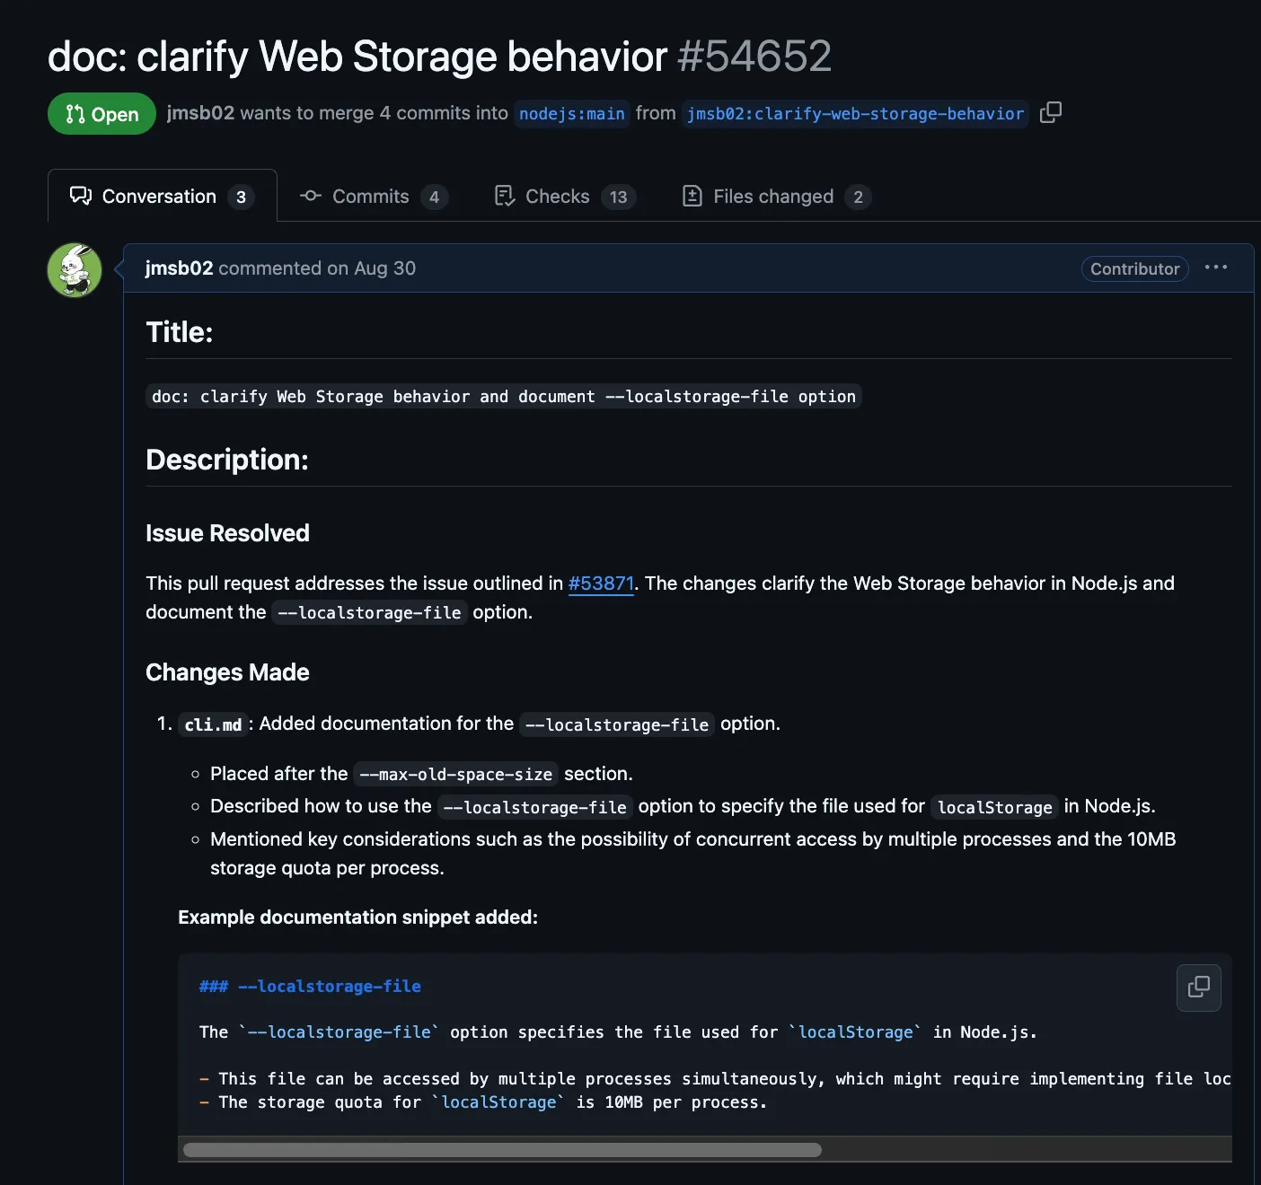Open the comment options three-dot menu
Screen dimensions: 1261x1185
1215,268
